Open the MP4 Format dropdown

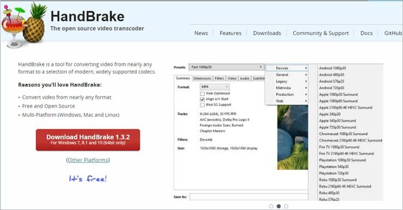215,87
